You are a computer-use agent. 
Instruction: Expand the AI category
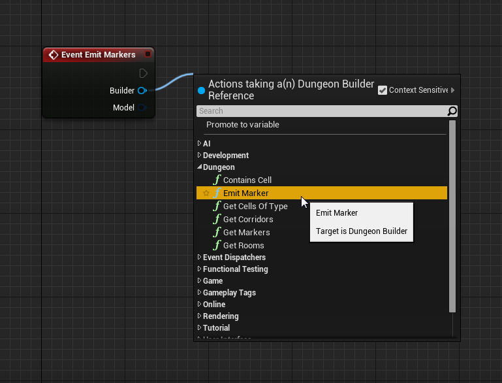click(x=199, y=143)
